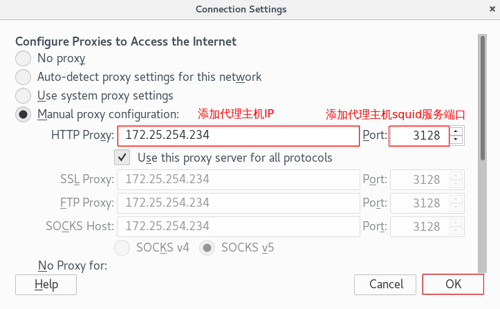Screen dimensions: 500x309
Task: Increase HTTP port with up arrow
Action: (456, 131)
